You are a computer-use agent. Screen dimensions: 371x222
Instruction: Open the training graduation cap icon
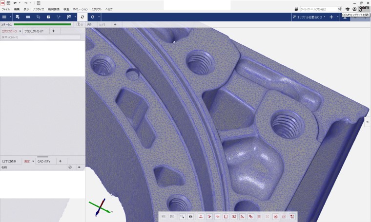tap(348, 9)
